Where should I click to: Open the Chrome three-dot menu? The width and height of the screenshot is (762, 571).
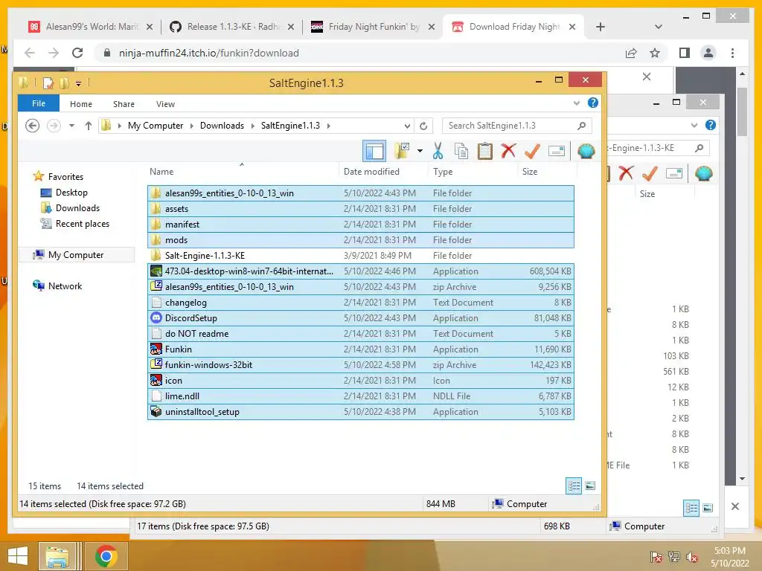point(732,53)
